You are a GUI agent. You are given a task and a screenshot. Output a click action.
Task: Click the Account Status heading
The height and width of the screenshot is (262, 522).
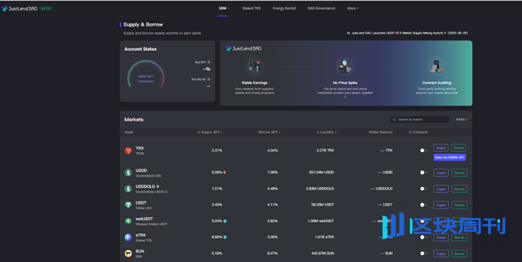point(140,49)
